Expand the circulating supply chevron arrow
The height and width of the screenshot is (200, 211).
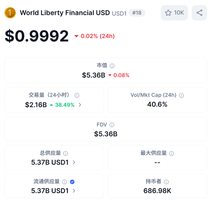74,191
